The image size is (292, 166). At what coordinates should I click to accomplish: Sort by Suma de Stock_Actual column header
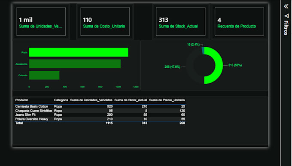[131, 100]
